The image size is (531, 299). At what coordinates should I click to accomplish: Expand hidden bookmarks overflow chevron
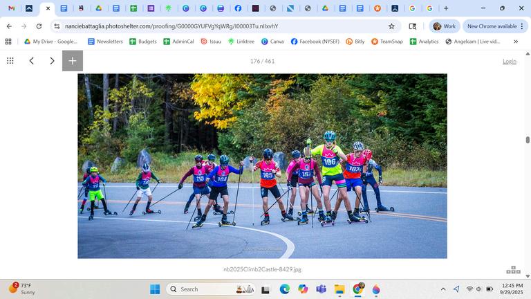516,42
